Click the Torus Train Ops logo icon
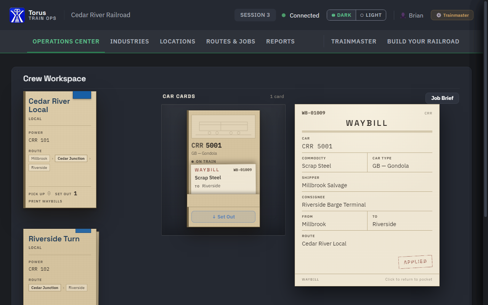Screen dimensions: 488x305 pos(17,15)
